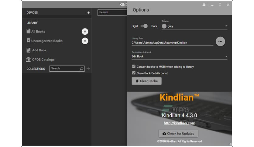Open settings via the gear icon
Screen dimensions: 254x147
204,5
